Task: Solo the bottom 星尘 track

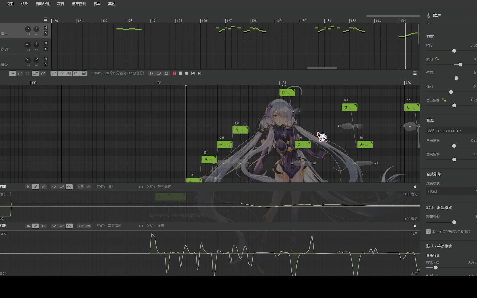Action: coord(46,64)
